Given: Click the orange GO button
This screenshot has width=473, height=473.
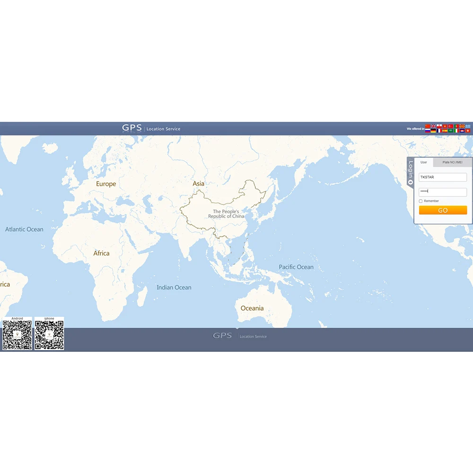Looking at the screenshot, I should click(x=443, y=210).
